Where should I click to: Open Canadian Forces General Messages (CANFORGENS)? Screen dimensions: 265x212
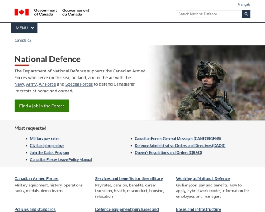[178, 138]
